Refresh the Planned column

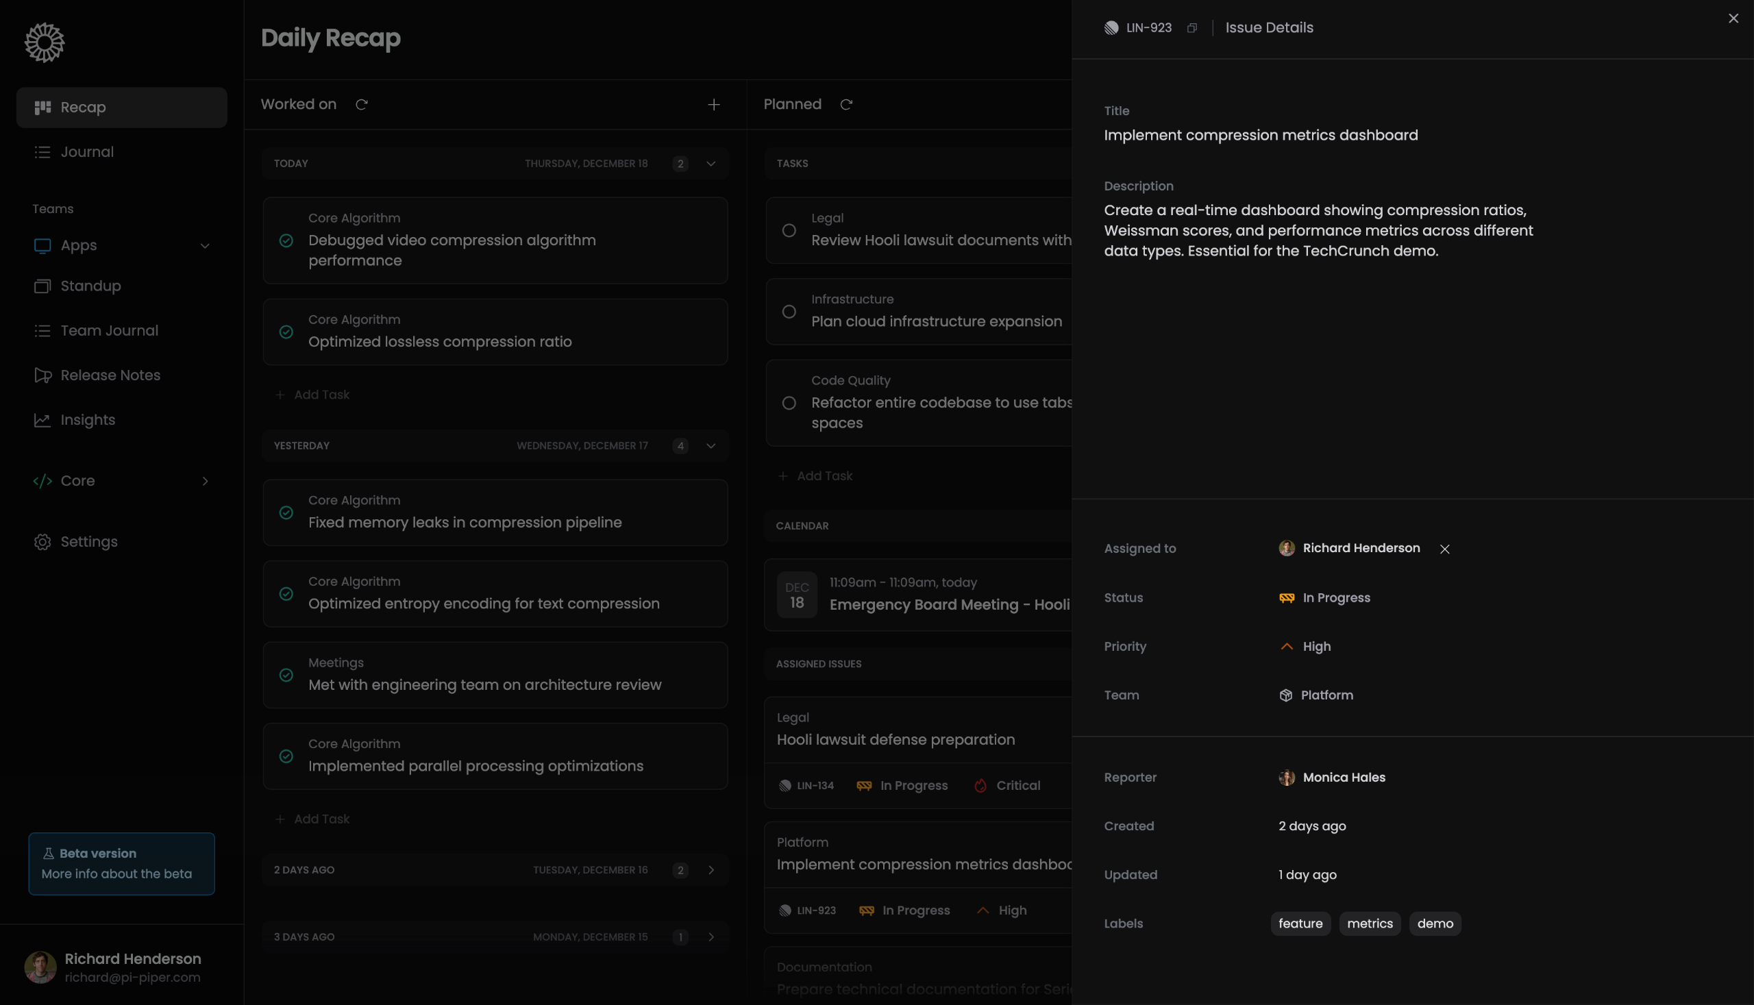click(846, 104)
